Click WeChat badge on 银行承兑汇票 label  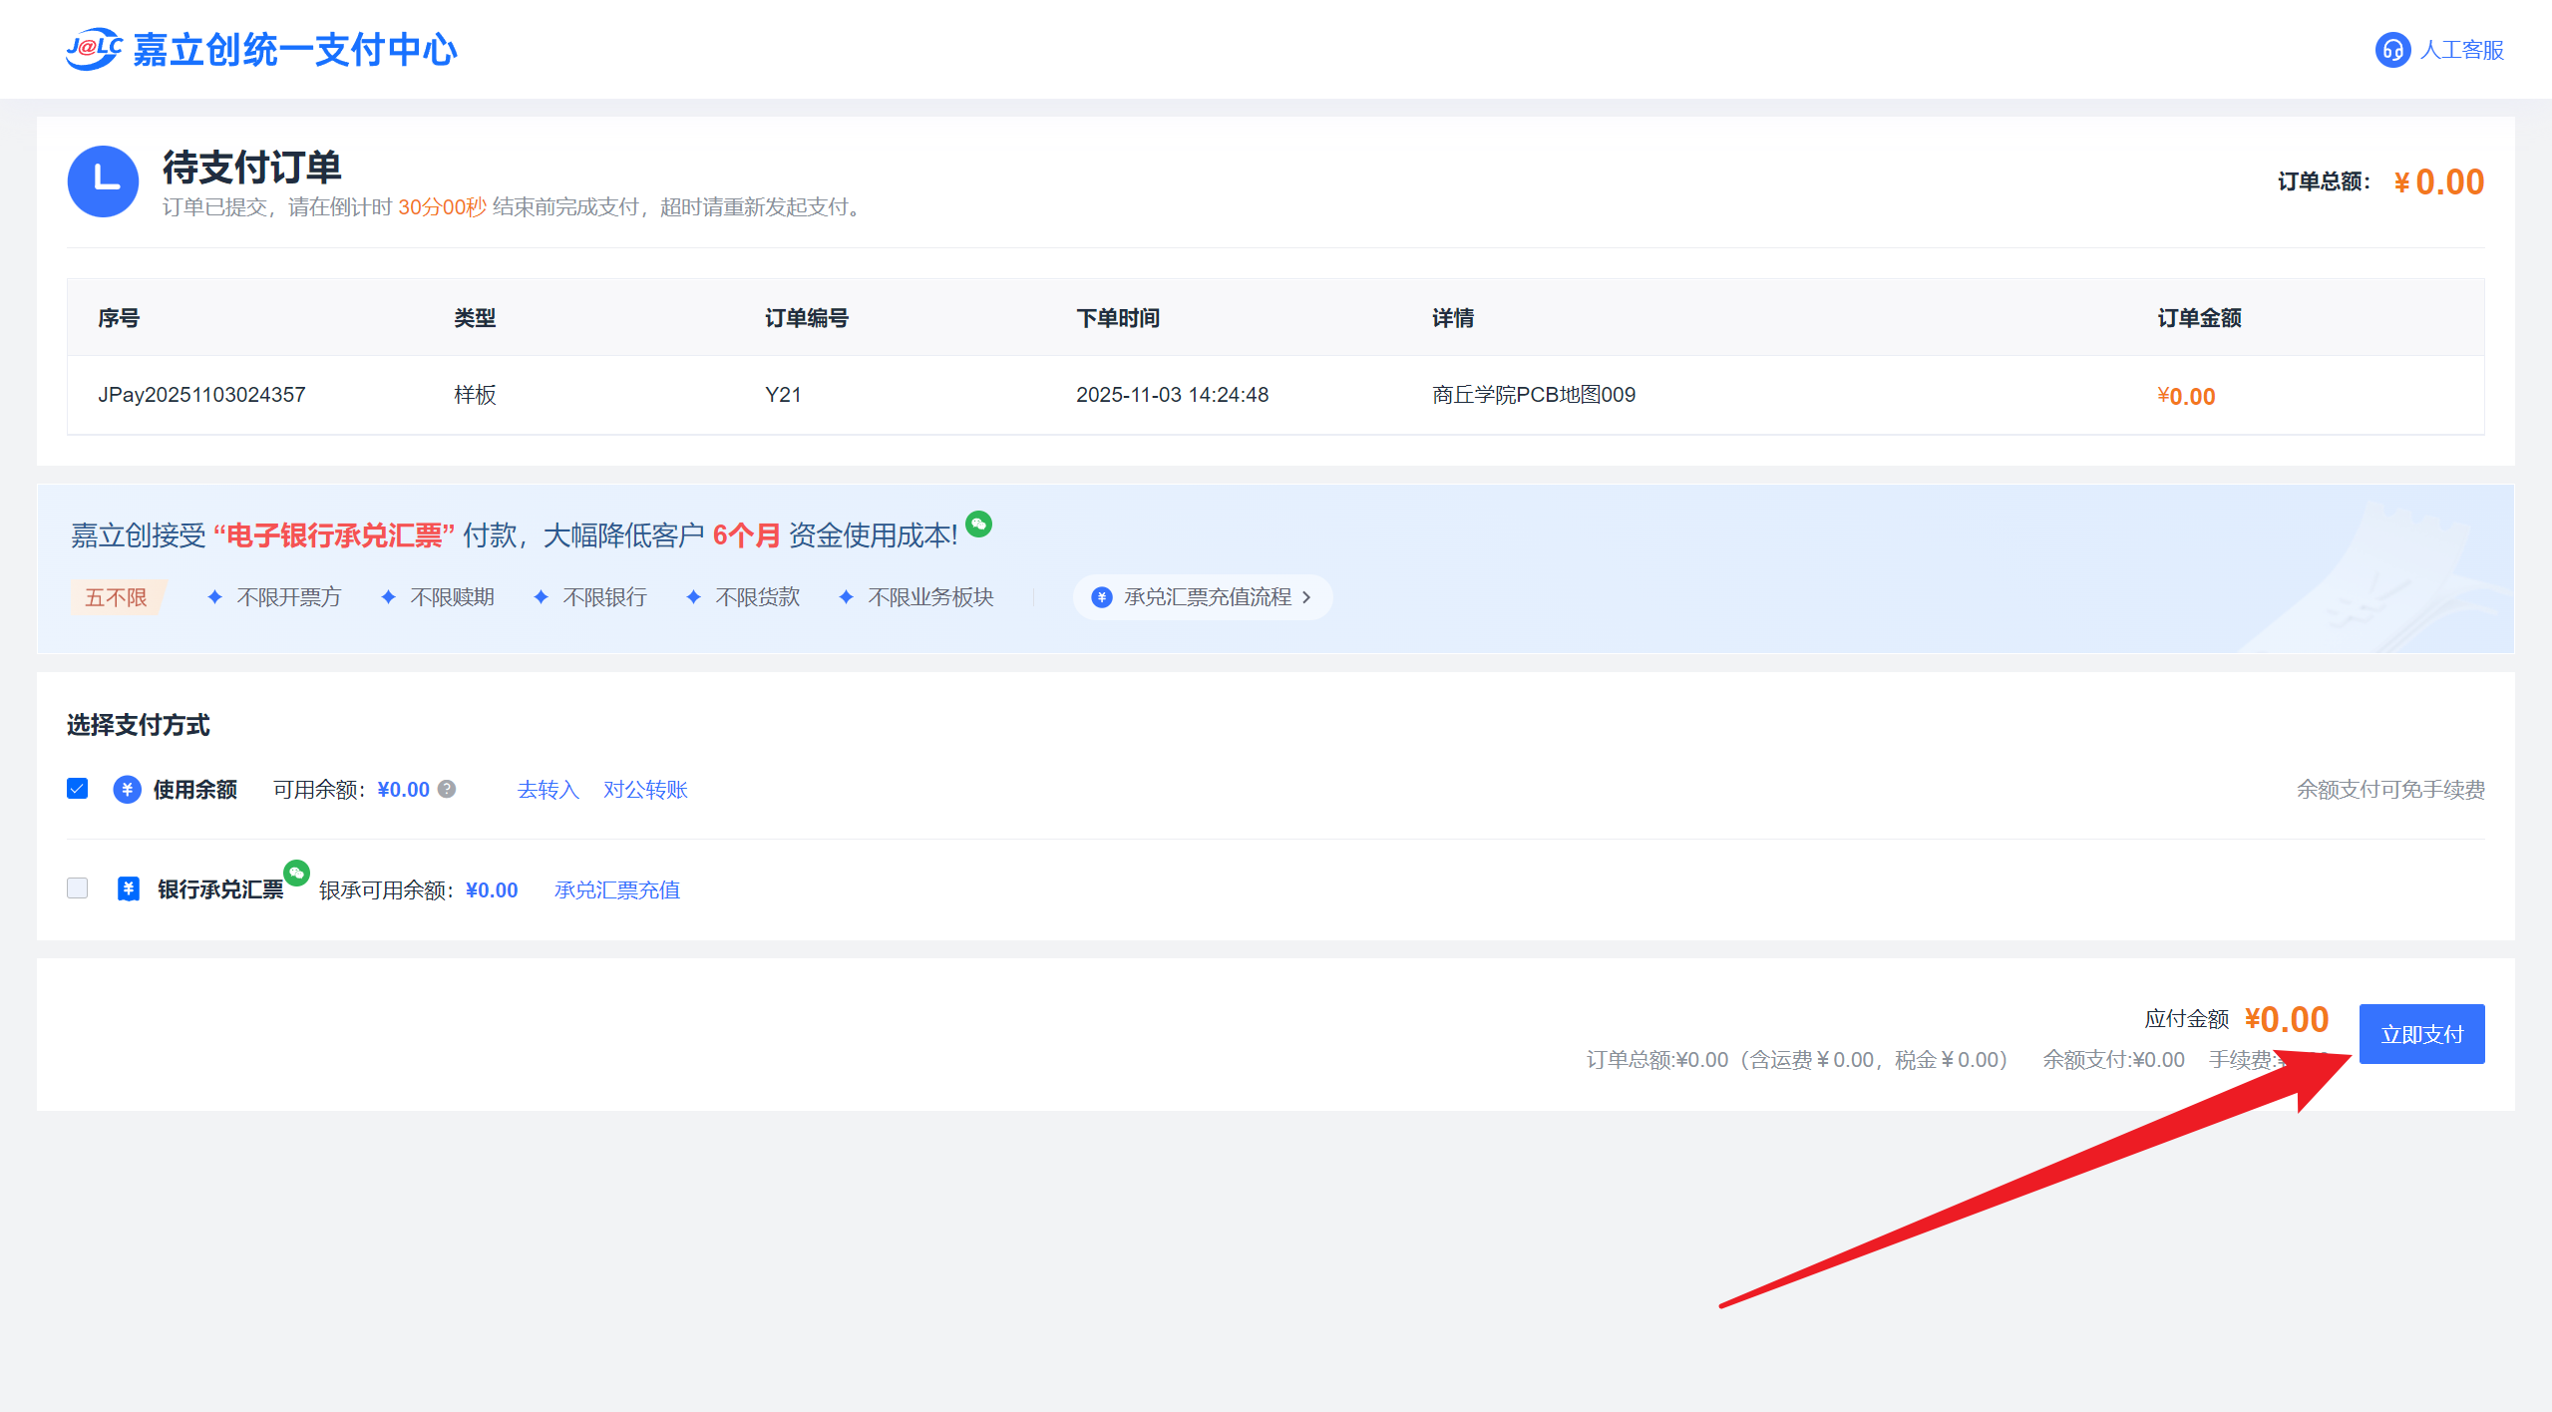coord(296,873)
